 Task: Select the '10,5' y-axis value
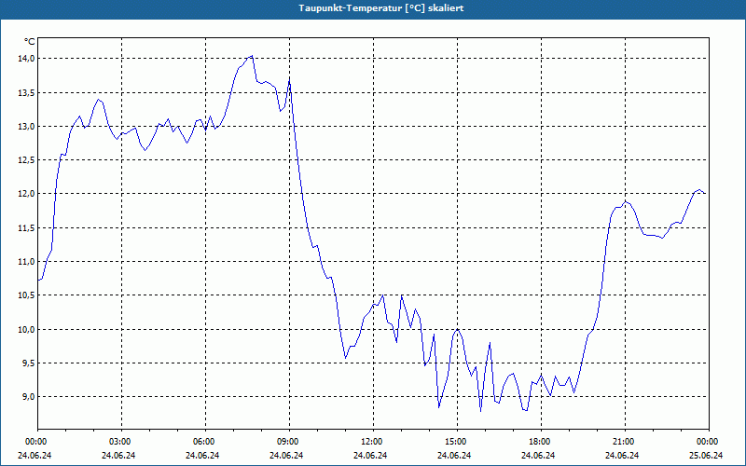click(26, 295)
